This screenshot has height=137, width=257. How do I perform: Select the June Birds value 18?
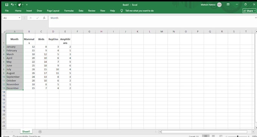pos(41,65)
